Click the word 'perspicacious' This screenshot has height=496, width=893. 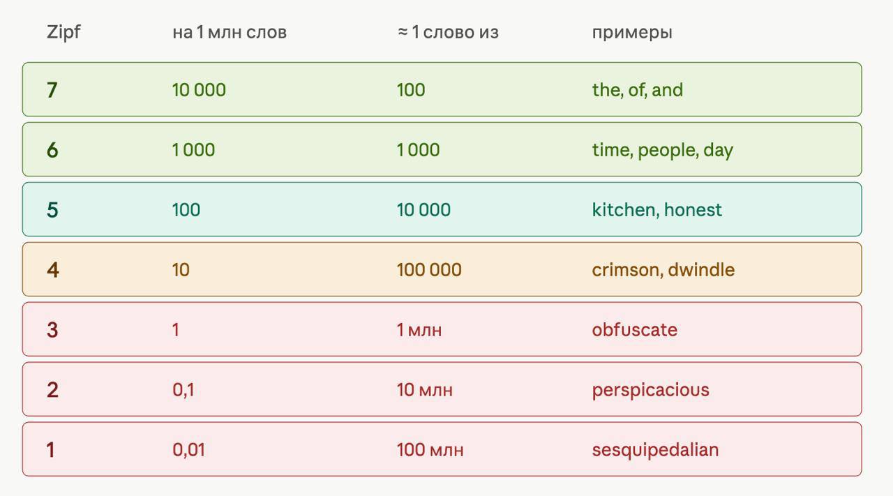651,390
